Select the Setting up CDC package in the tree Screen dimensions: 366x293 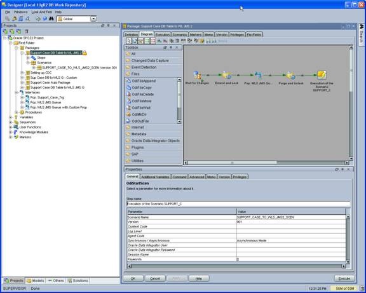41,72
